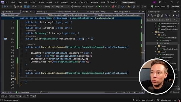Open the DEBUG menu
Viewport: 181px width, 102px height.
(x=49, y=2)
